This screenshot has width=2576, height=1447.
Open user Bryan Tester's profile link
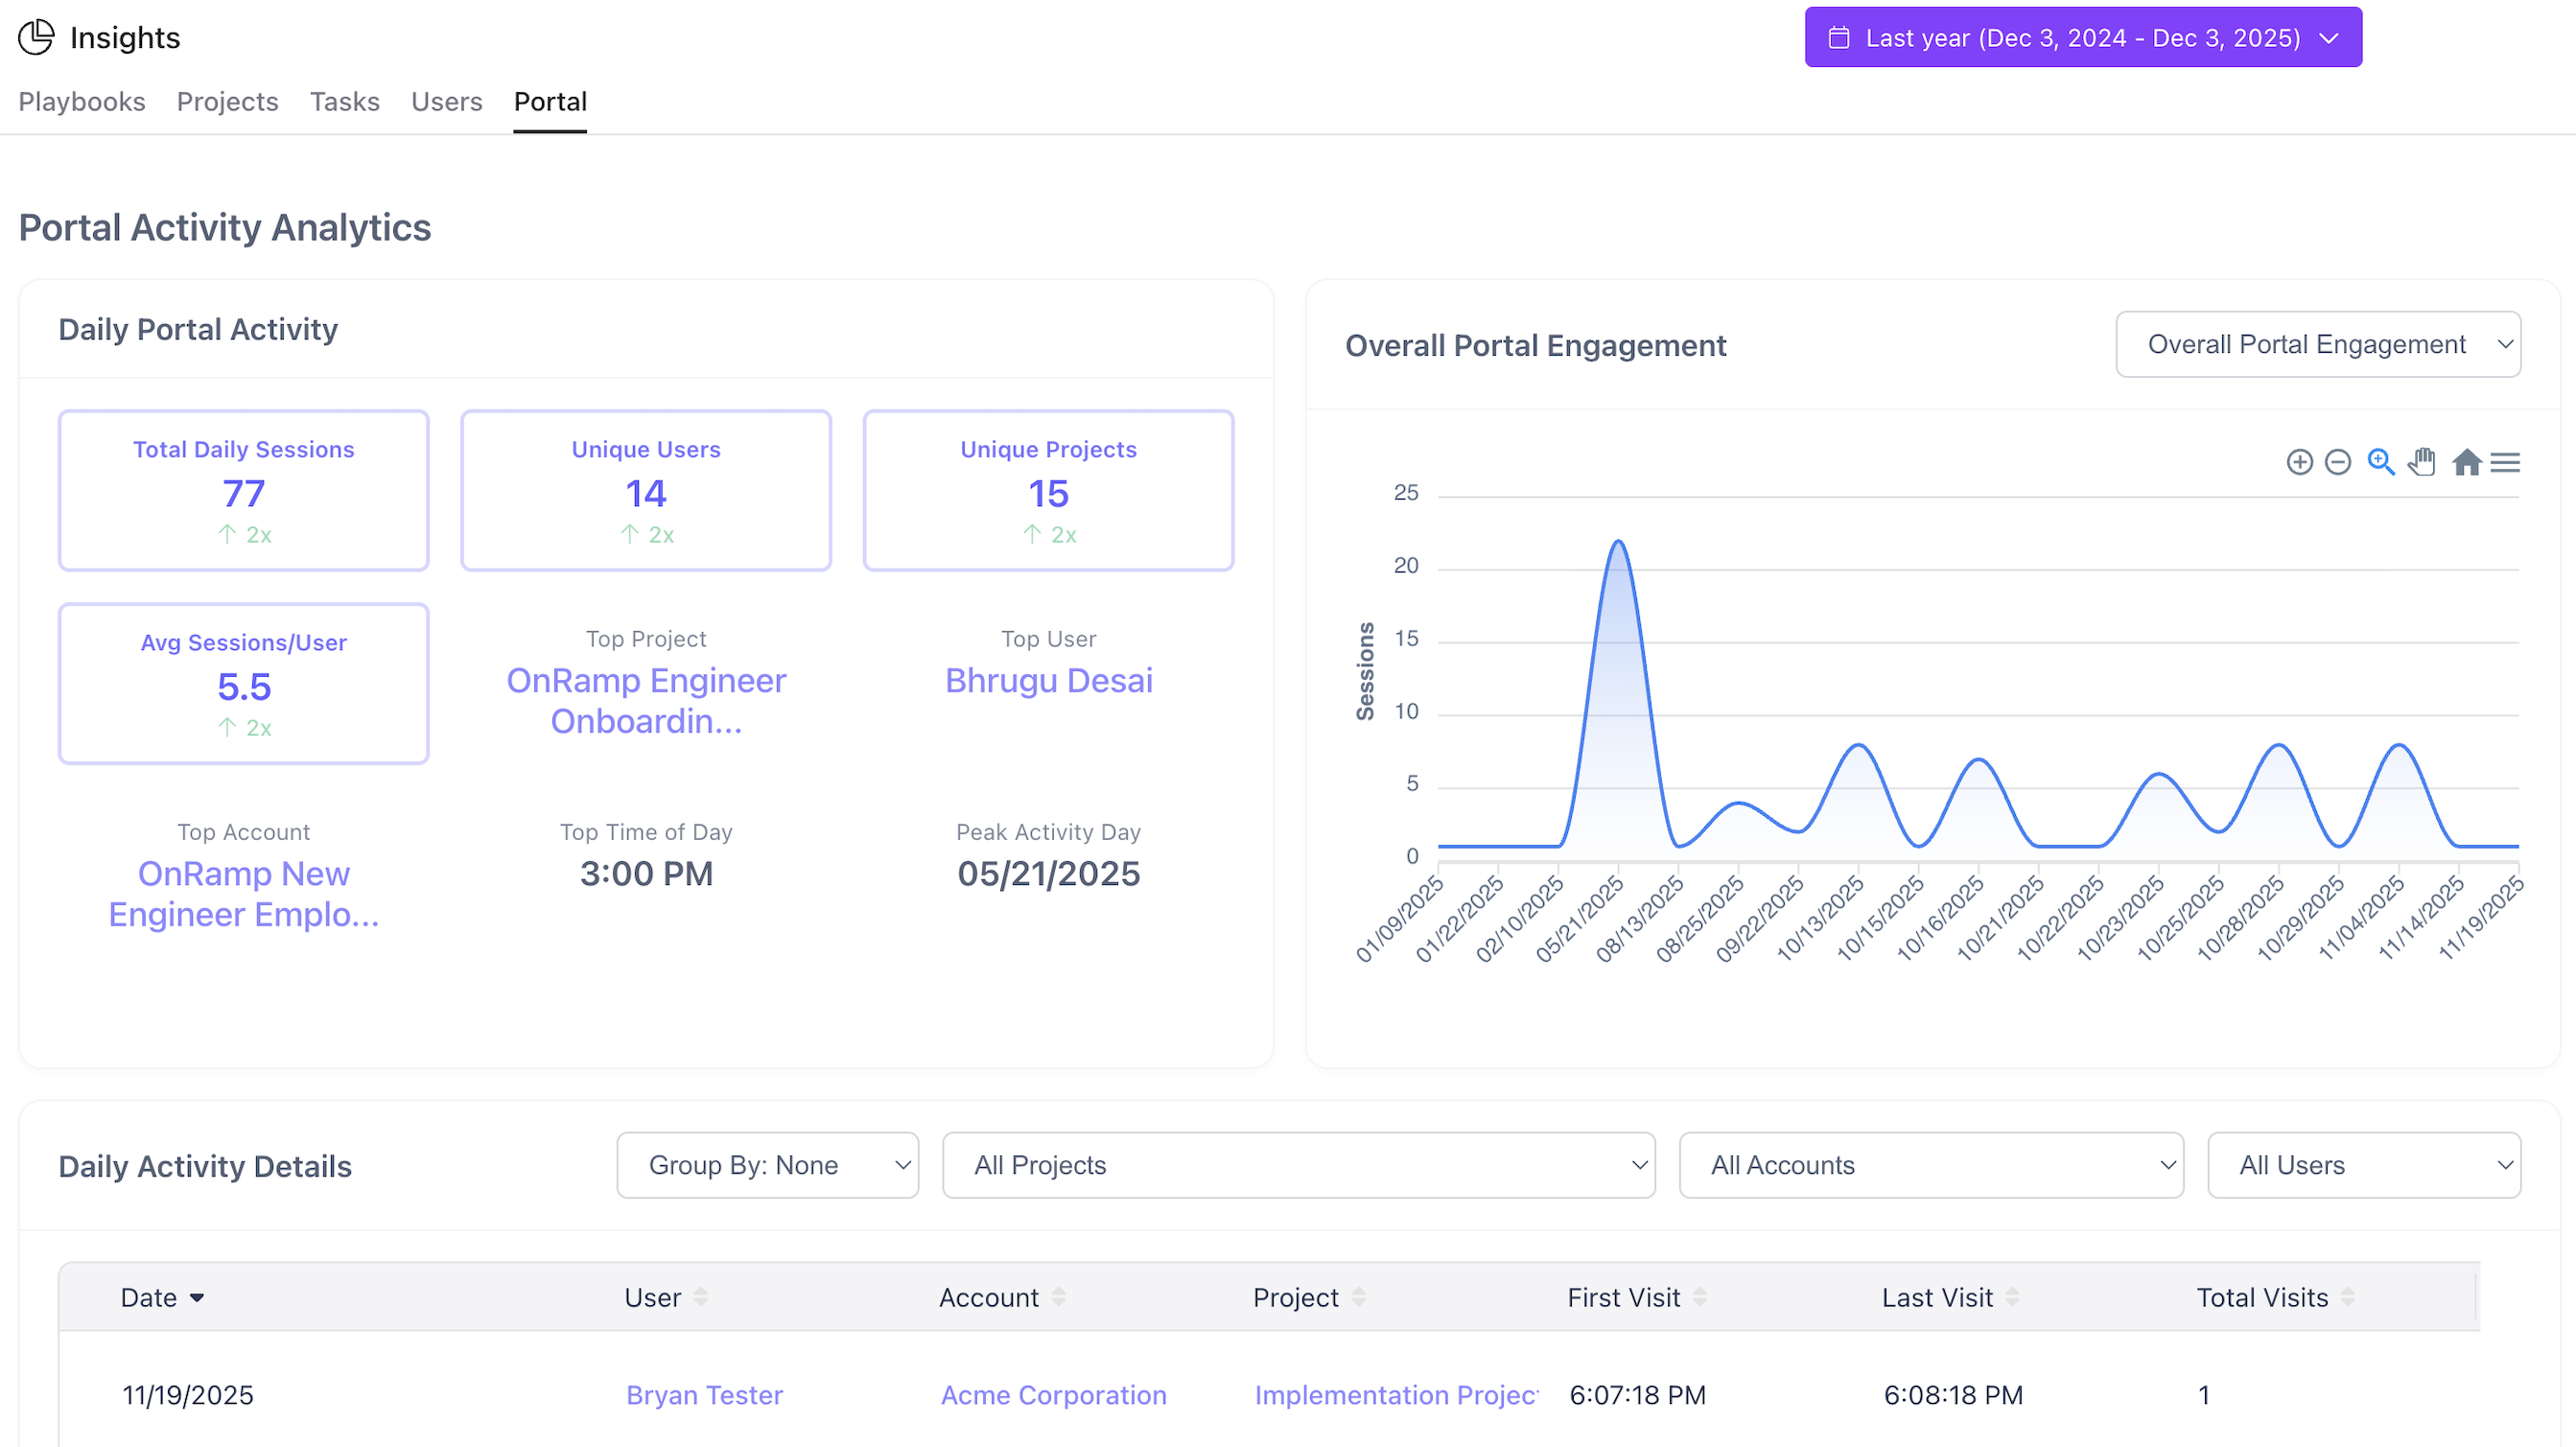pyautogui.click(x=704, y=1394)
